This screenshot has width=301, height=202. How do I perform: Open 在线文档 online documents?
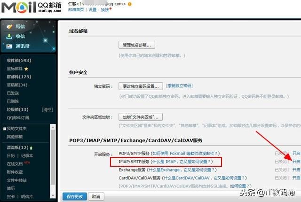15,164
